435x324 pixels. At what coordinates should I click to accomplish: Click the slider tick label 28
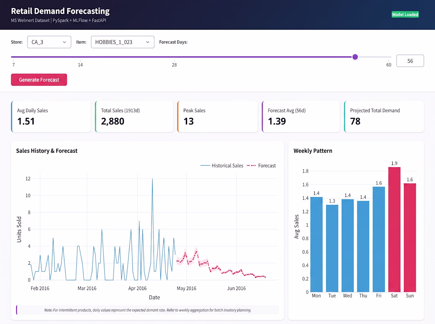pyautogui.click(x=174, y=65)
